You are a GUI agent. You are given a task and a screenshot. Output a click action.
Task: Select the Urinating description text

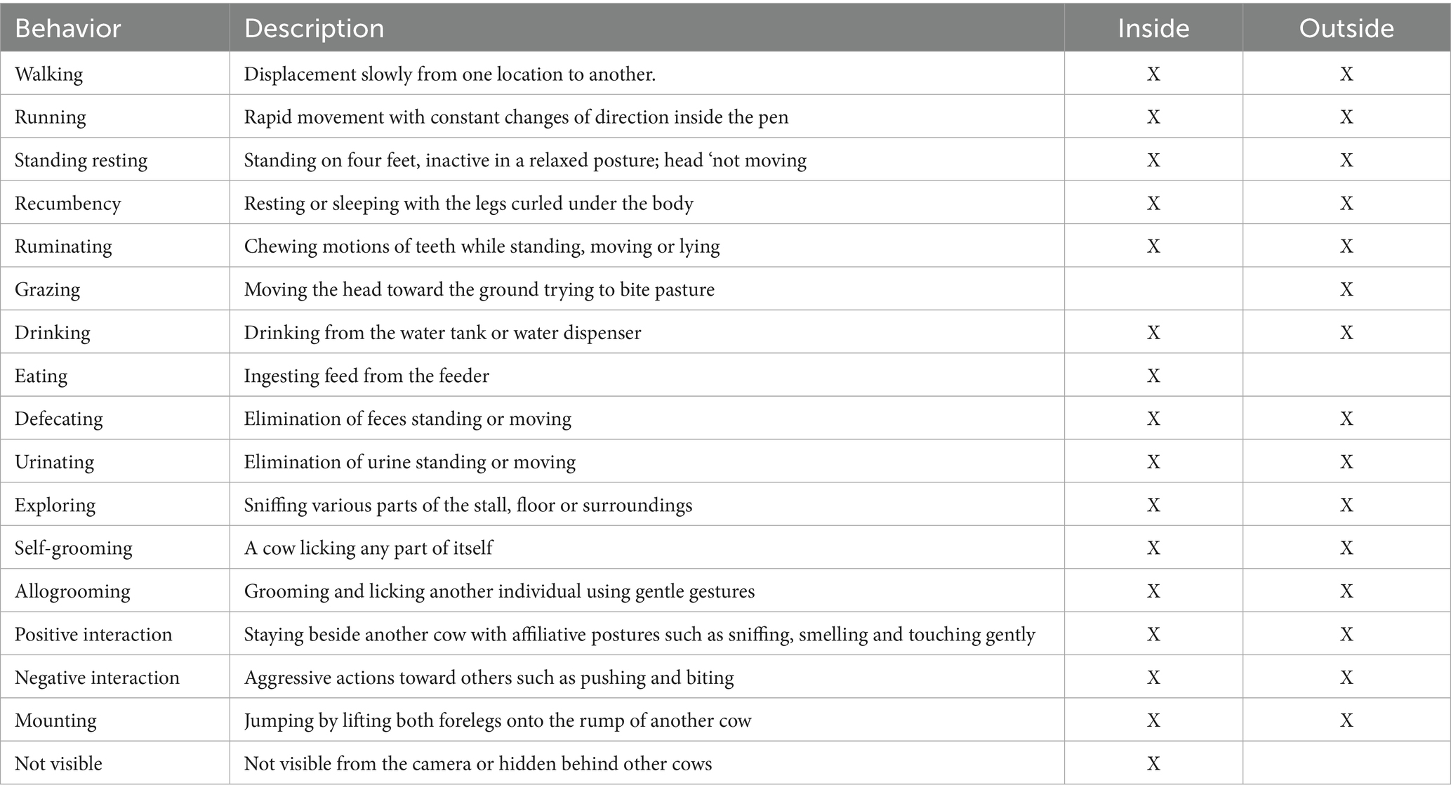click(x=409, y=462)
